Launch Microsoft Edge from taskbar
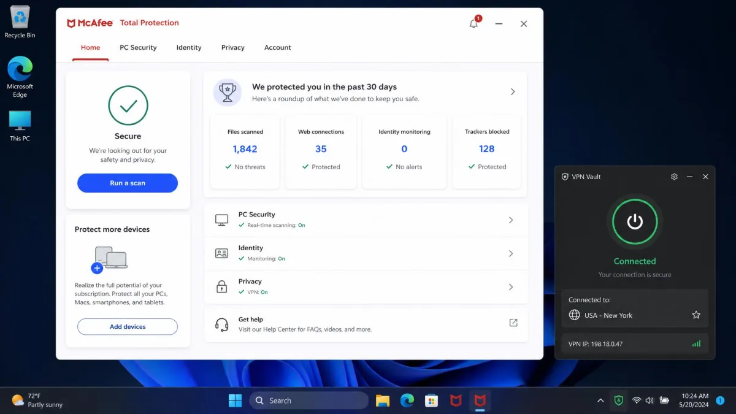Image resolution: width=736 pixels, height=414 pixels. click(x=407, y=401)
